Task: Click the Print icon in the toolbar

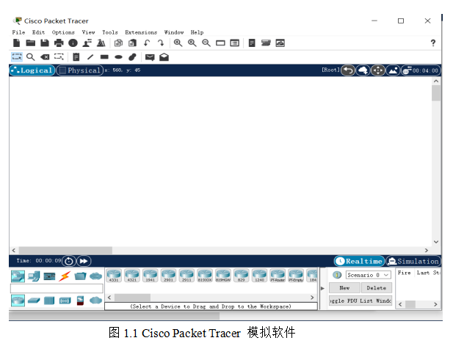Action: click(x=59, y=43)
